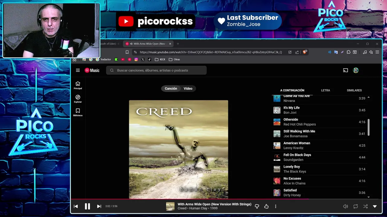This screenshot has width=387, height=217.
Task: Play Satisfied by Dirty Honey
Action: [x=320, y=192]
